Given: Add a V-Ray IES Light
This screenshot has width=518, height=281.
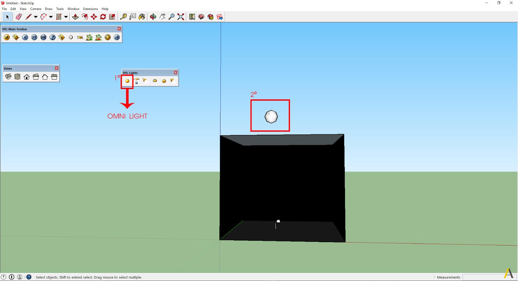Looking at the screenshot, I should tap(172, 81).
